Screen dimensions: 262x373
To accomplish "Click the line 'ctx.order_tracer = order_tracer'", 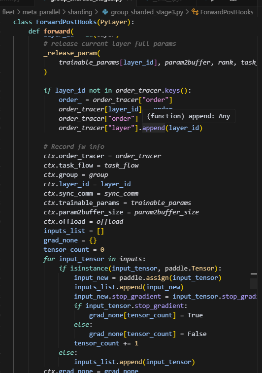I will coord(102,156).
